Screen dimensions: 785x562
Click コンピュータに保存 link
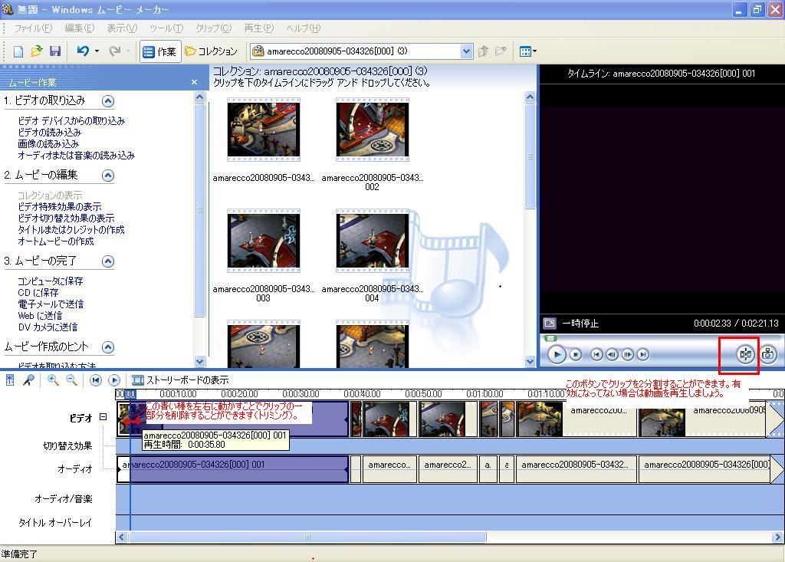coord(50,281)
